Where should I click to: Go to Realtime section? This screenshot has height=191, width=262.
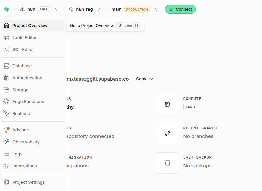33,114
